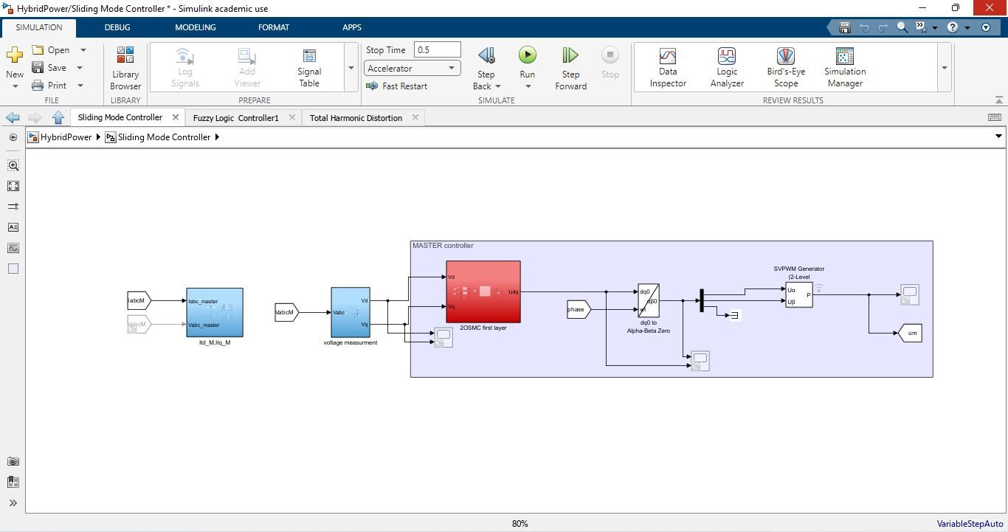The width and height of the screenshot is (1008, 532).
Task: Click the Stop Time input field
Action: pyautogui.click(x=437, y=50)
